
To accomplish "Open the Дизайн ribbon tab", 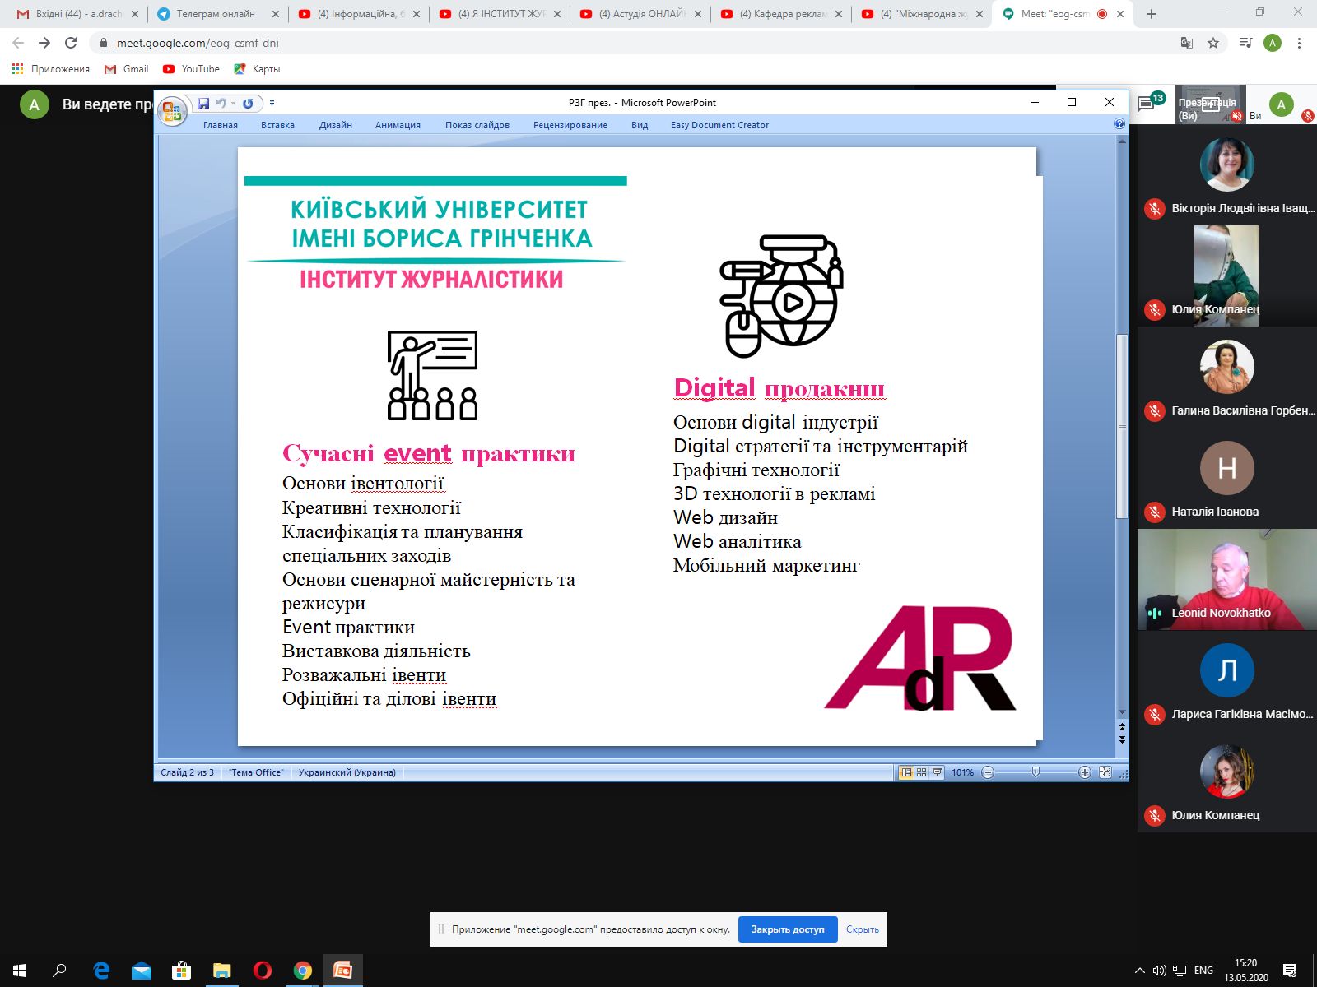I will [x=335, y=125].
